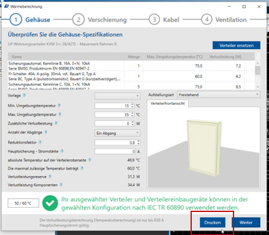Click help icon next to Hauptsicherung - Stromstärke
269x235 pixels.
(x=62, y=151)
